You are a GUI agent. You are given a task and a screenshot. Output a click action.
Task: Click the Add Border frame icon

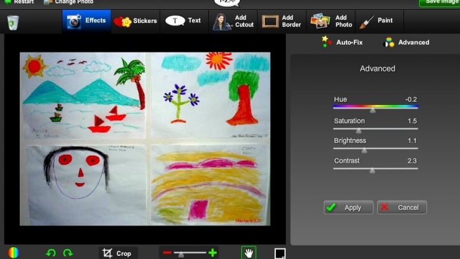270,22
